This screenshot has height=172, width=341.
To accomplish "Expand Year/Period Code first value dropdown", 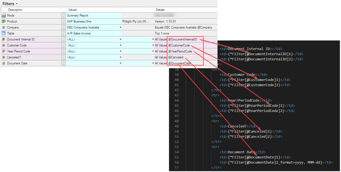I will [121, 51].
